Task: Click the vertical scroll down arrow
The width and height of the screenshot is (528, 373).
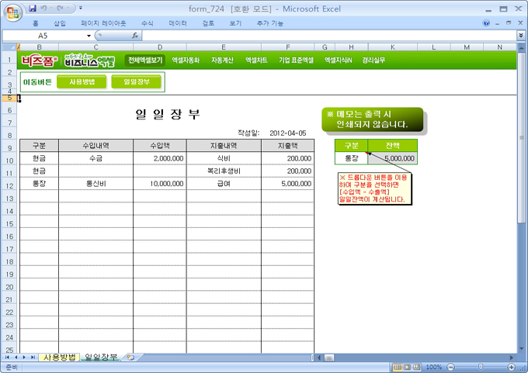Action: 521,349
